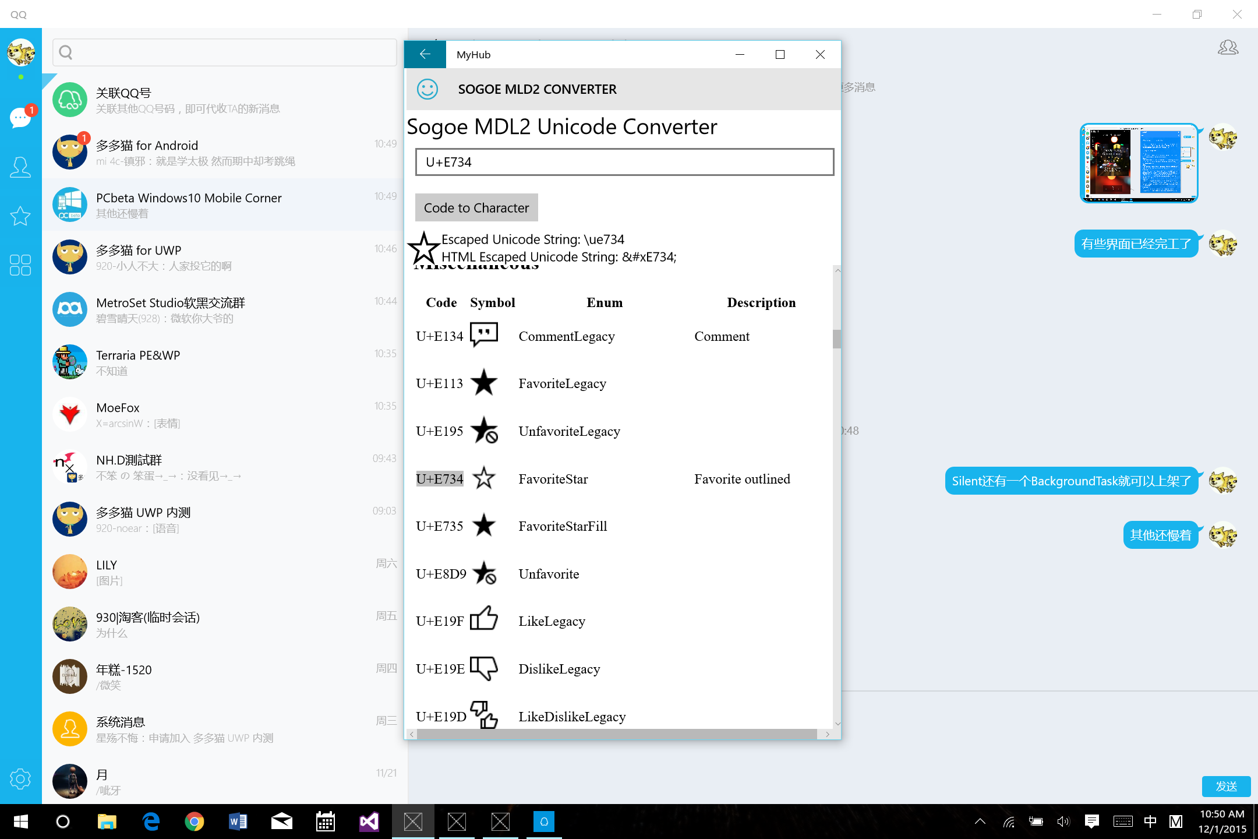
Task: Open Cortana circle on taskbar
Action: coord(63,822)
